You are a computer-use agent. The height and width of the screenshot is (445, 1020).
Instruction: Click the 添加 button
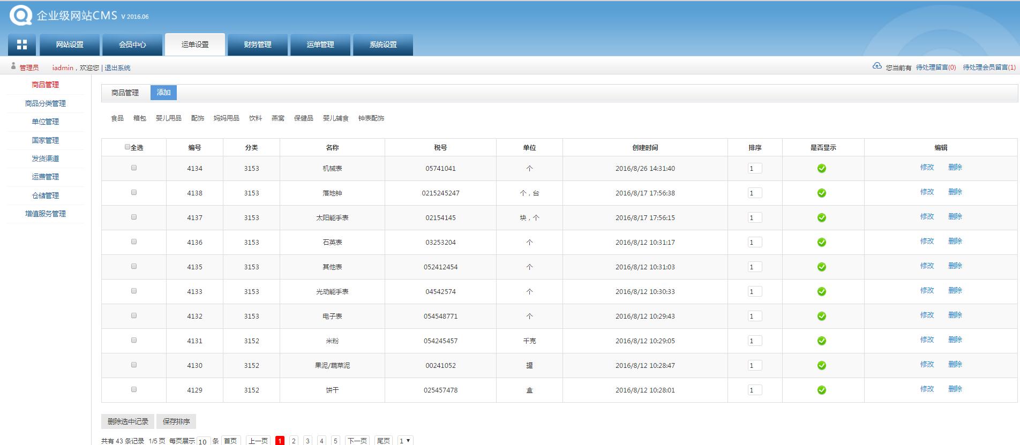163,93
